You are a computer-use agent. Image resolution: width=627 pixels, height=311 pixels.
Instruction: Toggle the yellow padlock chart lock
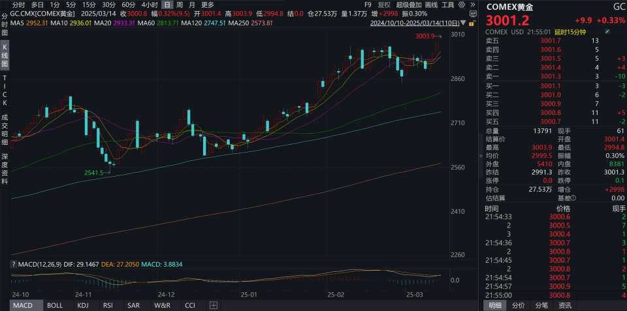[x=473, y=22]
